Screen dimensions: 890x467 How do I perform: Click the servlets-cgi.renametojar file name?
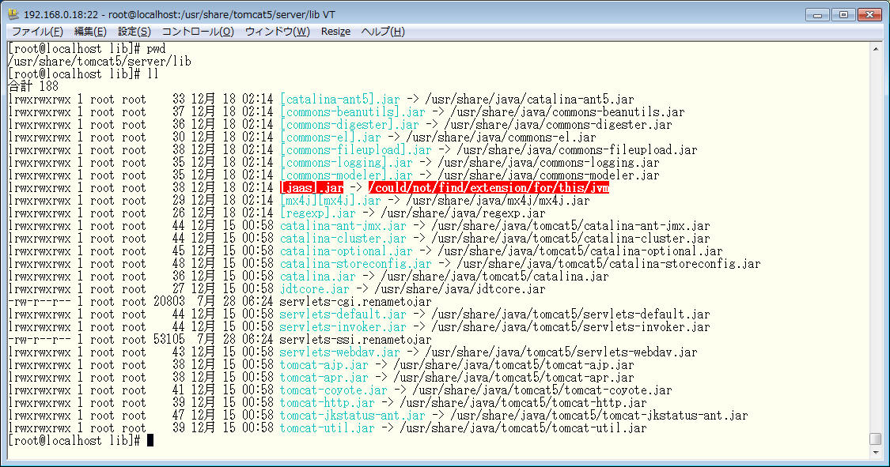coord(355,302)
